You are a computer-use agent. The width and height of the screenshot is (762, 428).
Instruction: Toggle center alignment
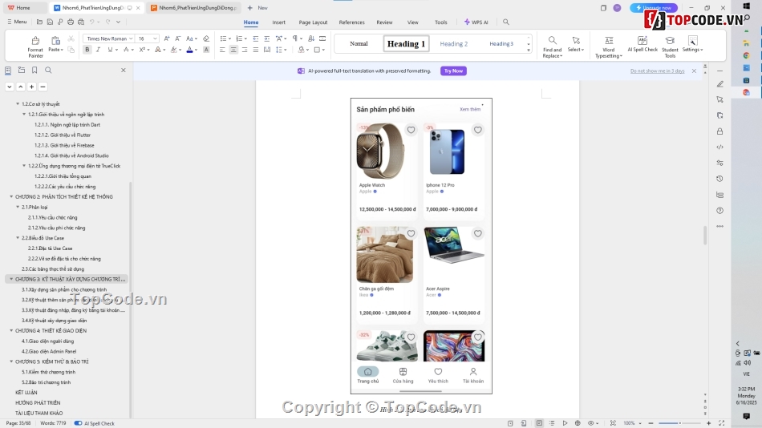[233, 50]
